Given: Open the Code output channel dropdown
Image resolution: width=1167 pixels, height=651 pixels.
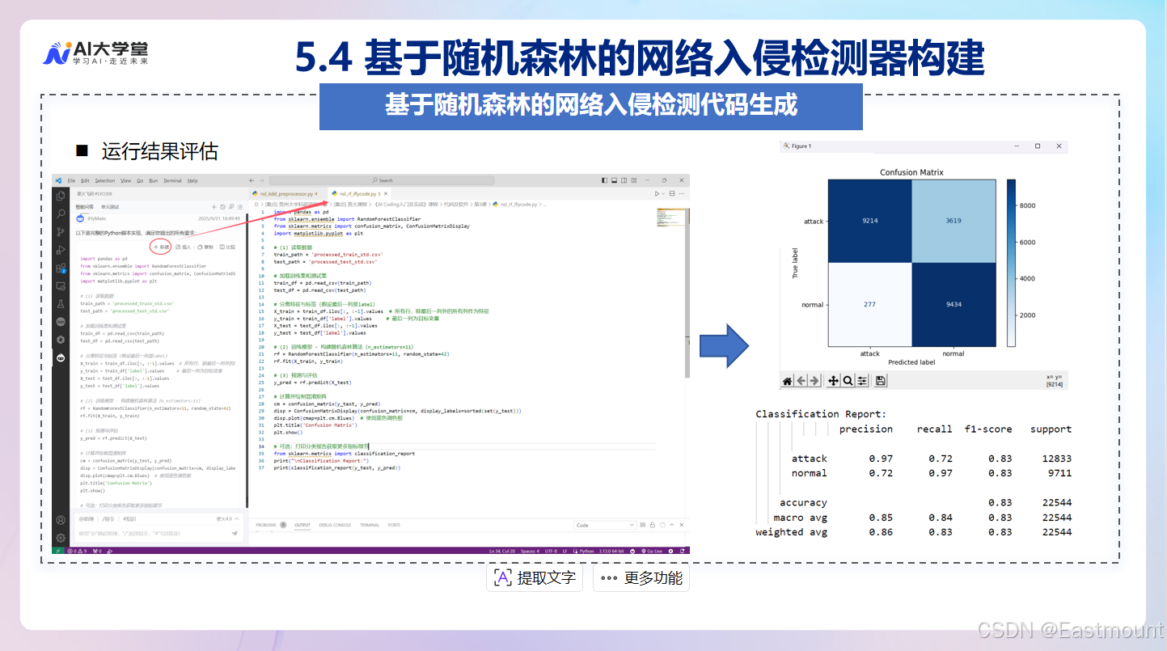Looking at the screenshot, I should click(x=605, y=525).
